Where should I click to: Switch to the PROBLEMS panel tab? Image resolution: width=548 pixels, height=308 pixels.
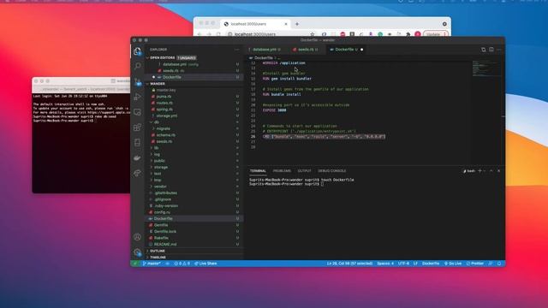point(282,171)
